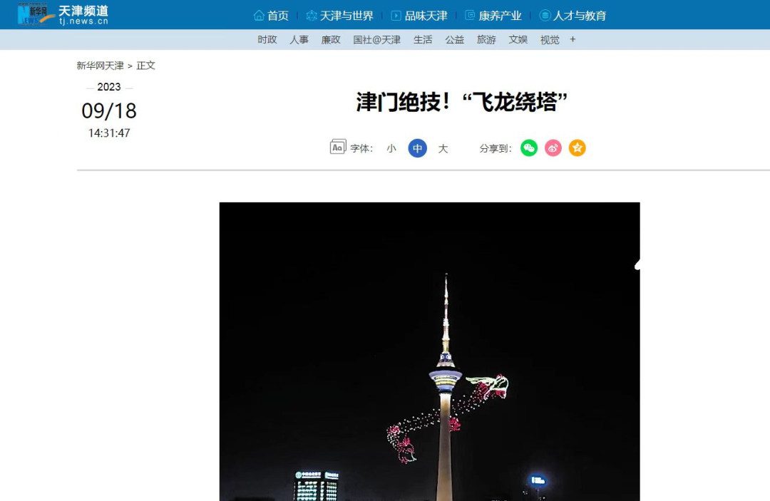Open 康养产业 section
Image resolution: width=770 pixels, height=501 pixels.
[x=500, y=16]
